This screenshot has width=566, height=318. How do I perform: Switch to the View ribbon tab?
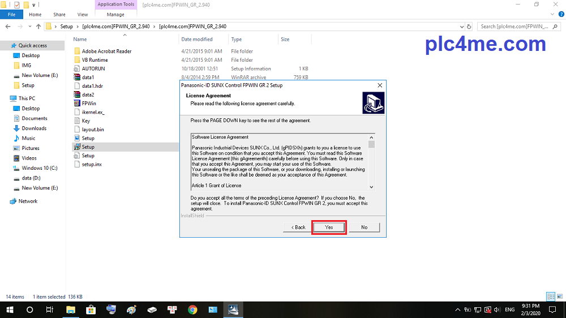point(83,15)
